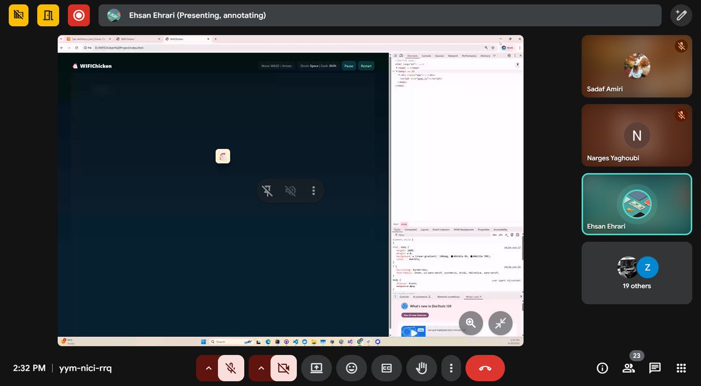This screenshot has width=701, height=386.
Task: Open the emoji reactions panel
Action: (351, 368)
